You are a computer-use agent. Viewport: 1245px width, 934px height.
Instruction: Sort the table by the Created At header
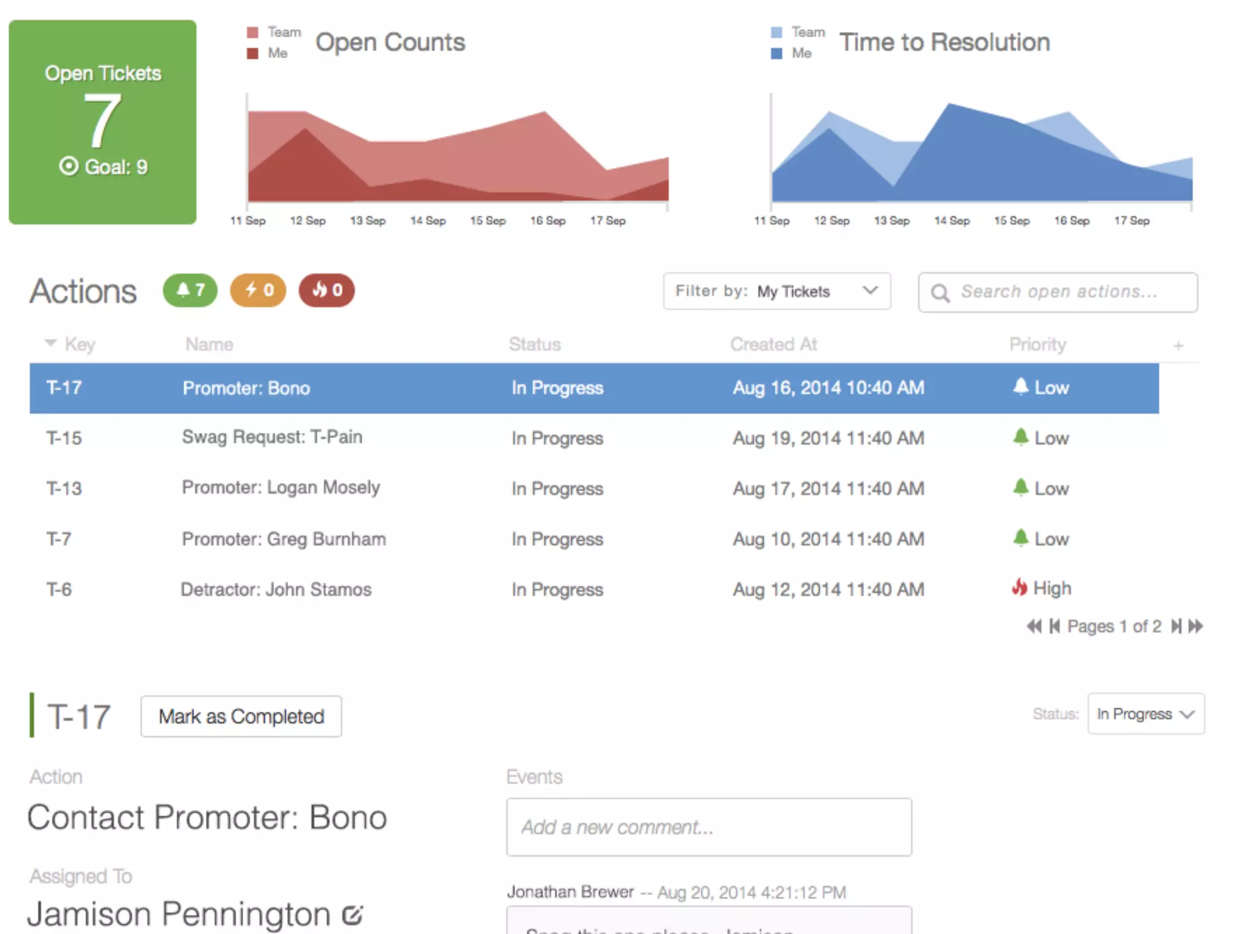tap(773, 344)
